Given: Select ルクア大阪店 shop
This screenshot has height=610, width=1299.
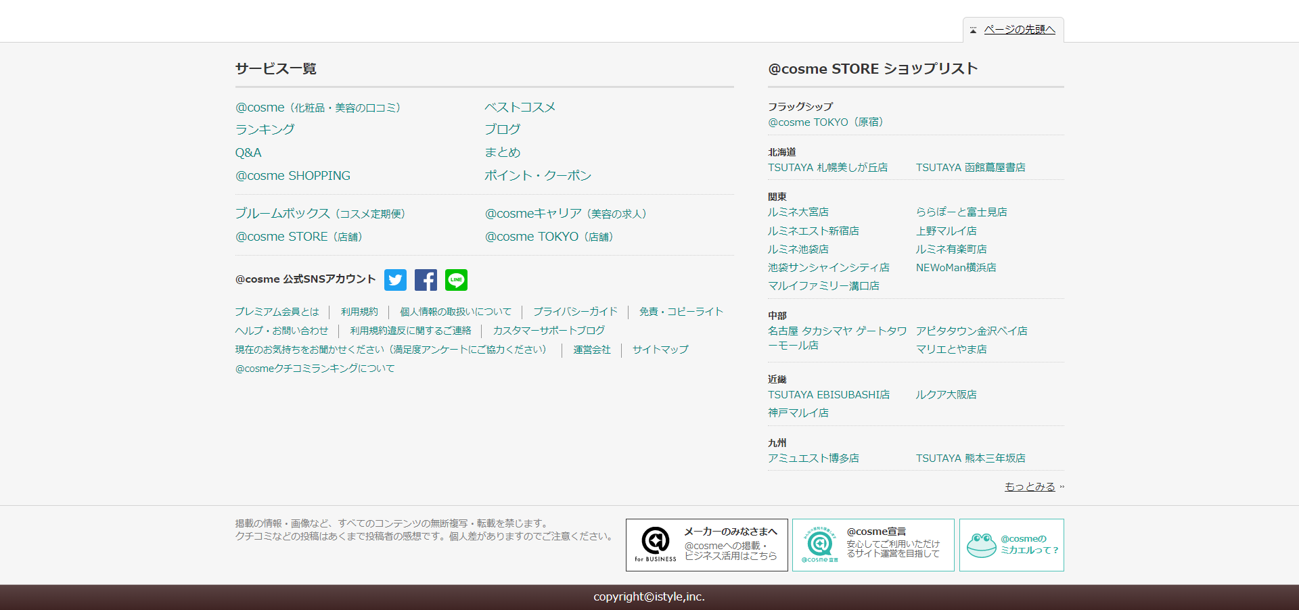Looking at the screenshot, I should pyautogui.click(x=947, y=395).
